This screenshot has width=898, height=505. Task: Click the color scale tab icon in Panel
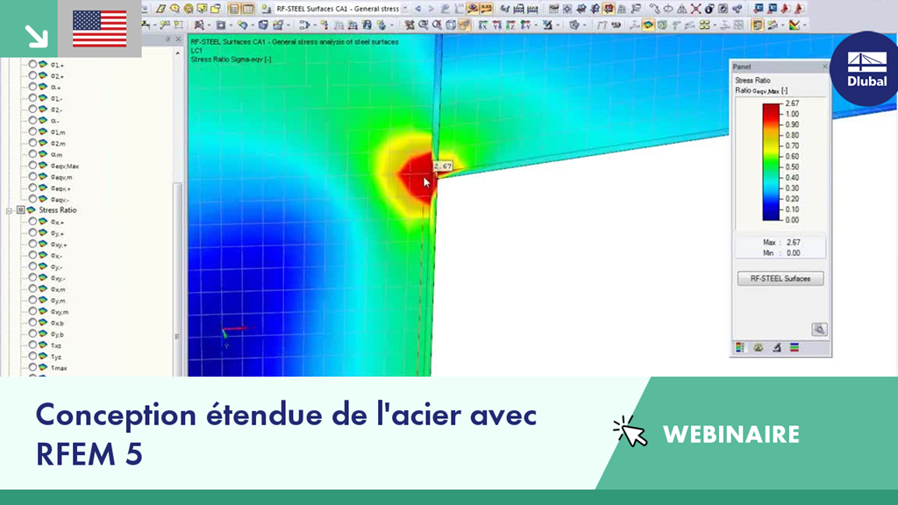tap(740, 347)
